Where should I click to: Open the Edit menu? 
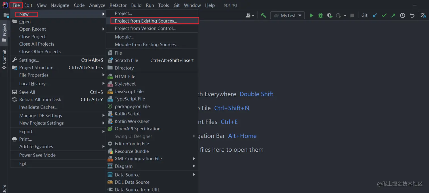(x=28, y=5)
